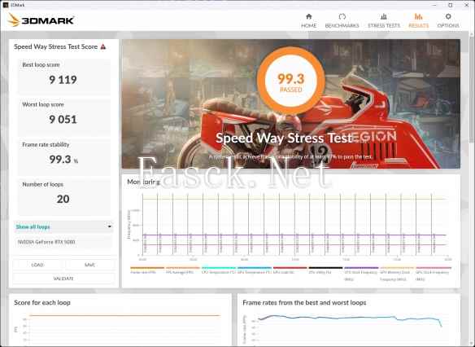475x347 pixels.
Task: Click the vertical scrollbar on the right edge
Action: click(x=472, y=188)
